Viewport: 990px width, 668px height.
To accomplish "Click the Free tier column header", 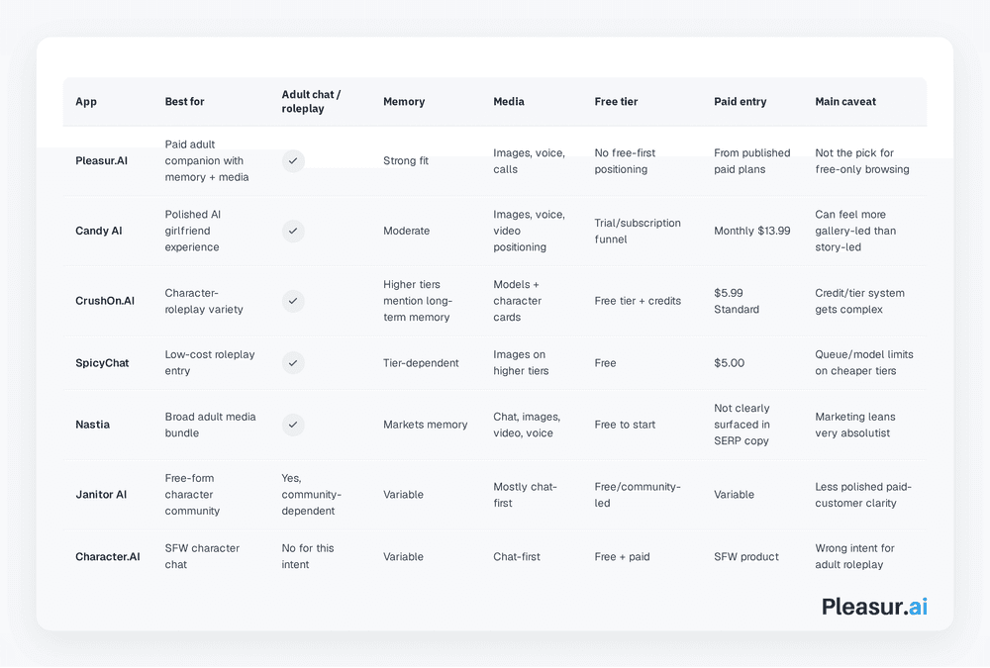I will click(x=616, y=102).
